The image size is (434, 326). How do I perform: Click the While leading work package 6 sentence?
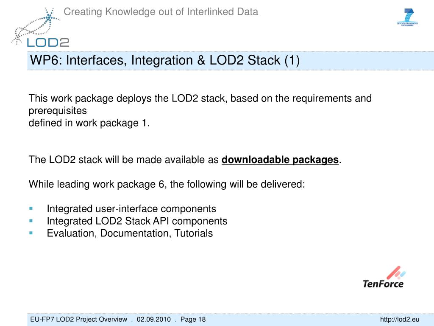167,185
